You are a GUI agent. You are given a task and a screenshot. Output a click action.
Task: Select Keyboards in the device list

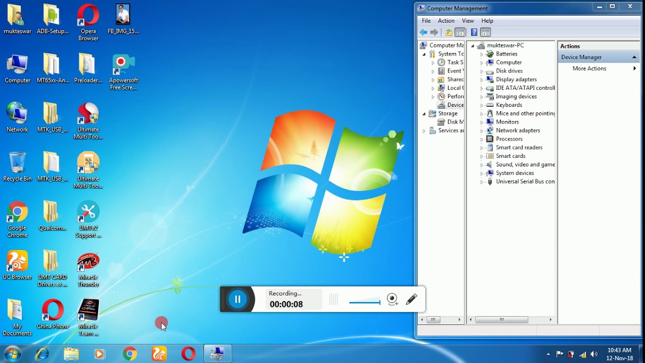coord(509,105)
